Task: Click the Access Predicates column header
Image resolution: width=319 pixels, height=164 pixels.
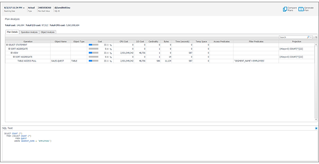Action: click(221, 42)
